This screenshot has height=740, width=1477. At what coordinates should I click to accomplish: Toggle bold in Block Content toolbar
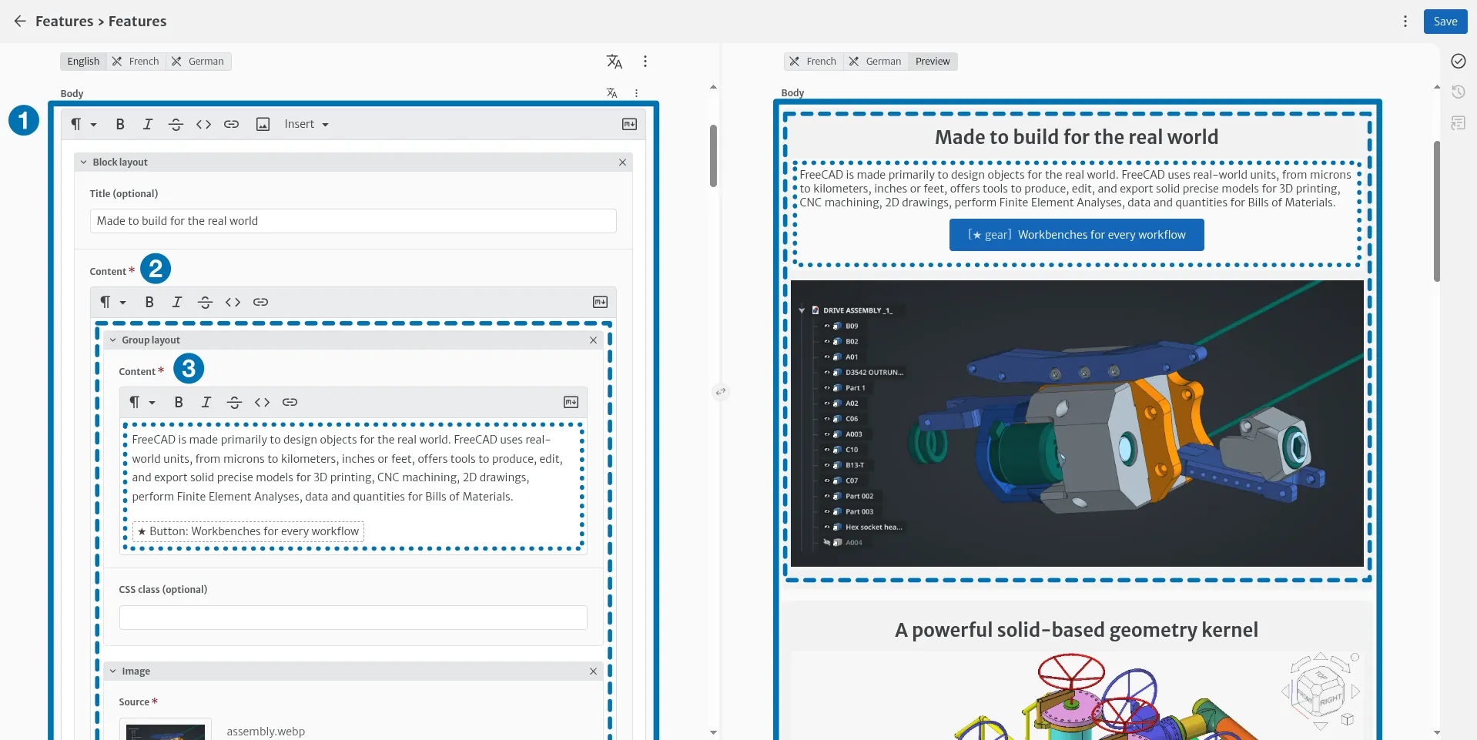pos(149,302)
